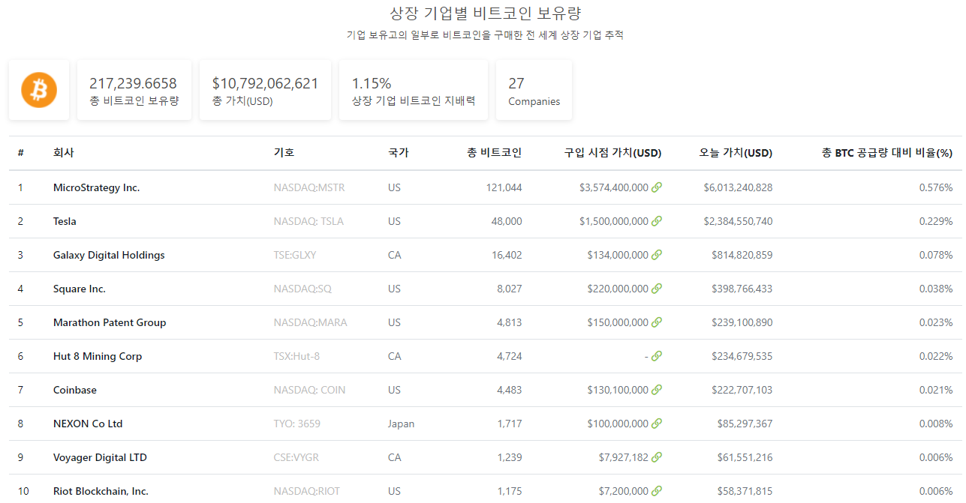
Task: Sort by 오늘 가치(USD) column header
Action: 736,153
